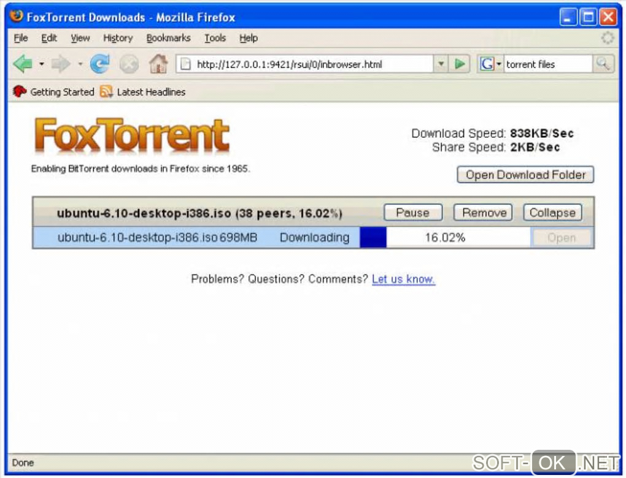Open the File menu
Viewport: 626px width, 478px height.
(x=21, y=38)
